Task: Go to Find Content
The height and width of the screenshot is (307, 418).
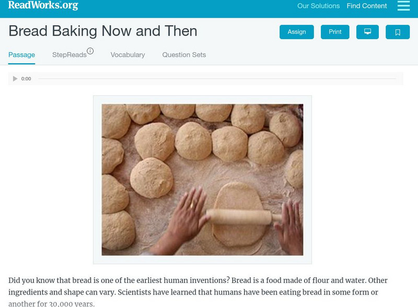Action: click(x=367, y=6)
